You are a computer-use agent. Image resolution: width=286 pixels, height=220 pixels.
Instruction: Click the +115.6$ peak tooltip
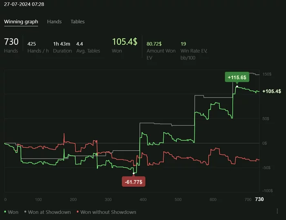tap(237, 77)
